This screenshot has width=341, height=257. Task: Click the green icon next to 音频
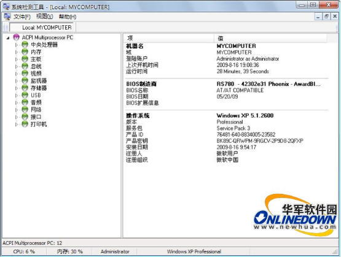[25, 102]
